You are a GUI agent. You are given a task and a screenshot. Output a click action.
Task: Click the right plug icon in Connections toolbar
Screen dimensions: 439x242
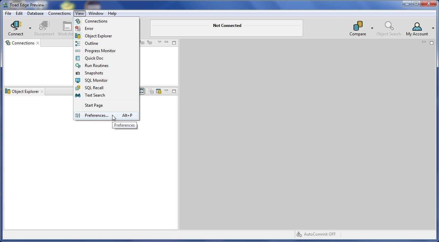point(150,43)
